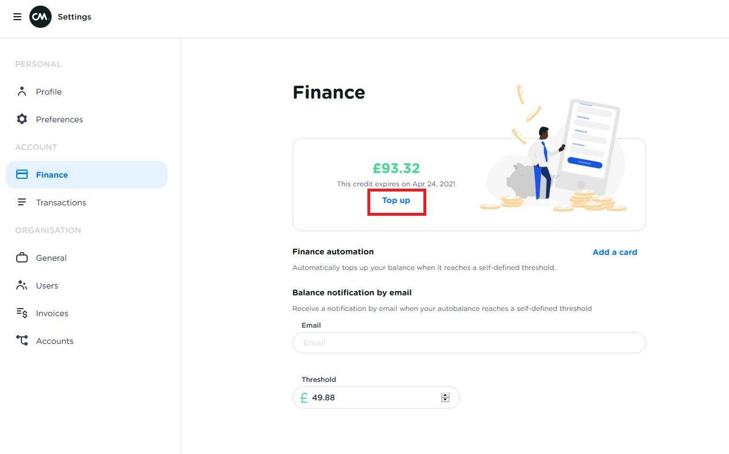Screen dimensions: 729x454
Task: Click the CM logo icon
Action: [40, 17]
